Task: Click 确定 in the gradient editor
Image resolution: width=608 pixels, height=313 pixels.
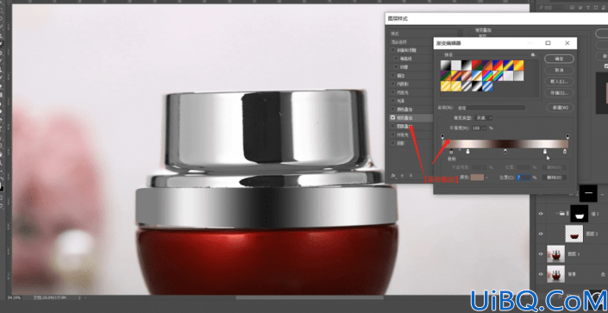Action: [559, 59]
